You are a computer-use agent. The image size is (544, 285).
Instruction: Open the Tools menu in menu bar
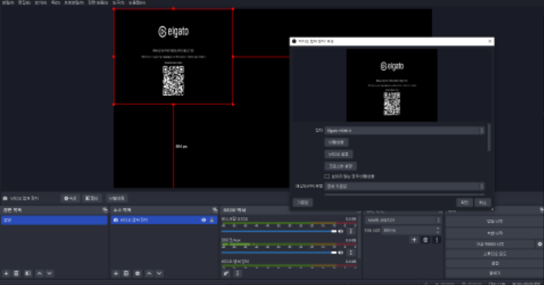118,3
